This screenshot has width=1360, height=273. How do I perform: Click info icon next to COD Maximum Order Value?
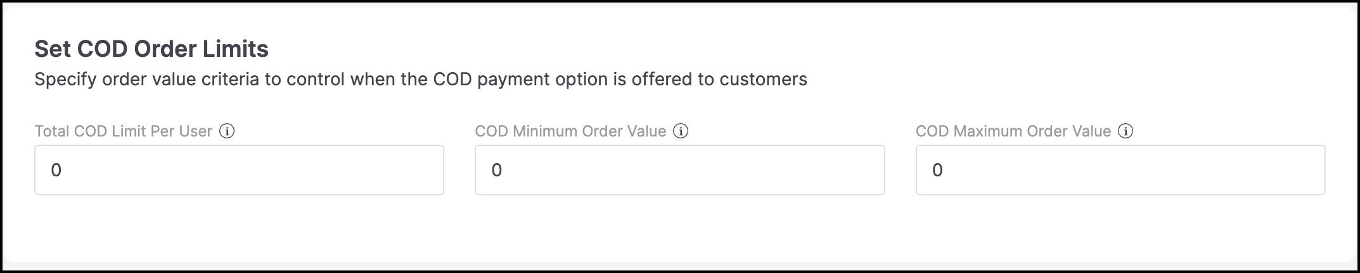coord(1126,131)
